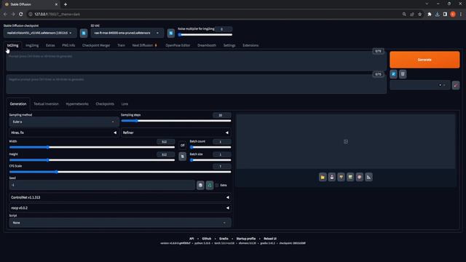Open the API link in footer

[191, 239]
